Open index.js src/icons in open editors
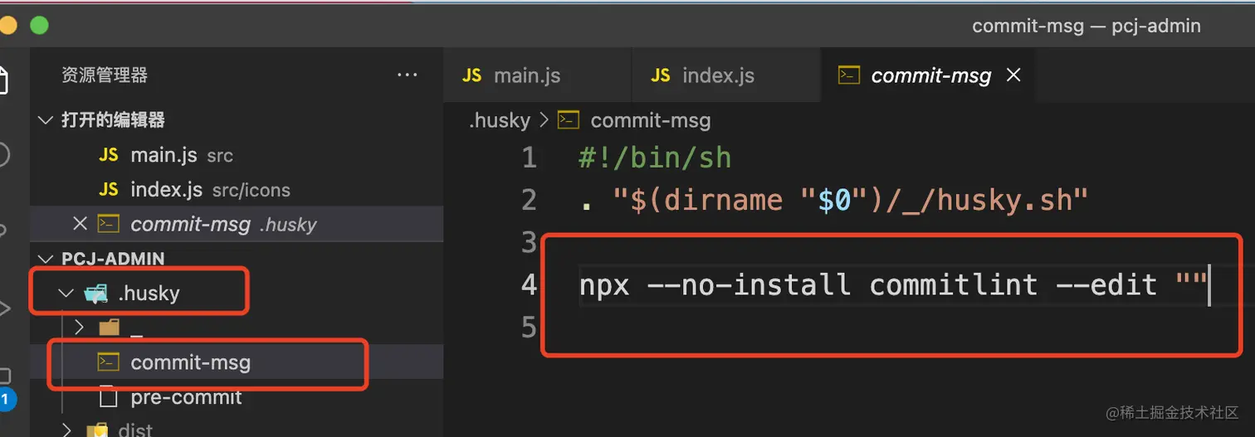Viewport: 1255px width, 437px height. [x=237, y=190]
